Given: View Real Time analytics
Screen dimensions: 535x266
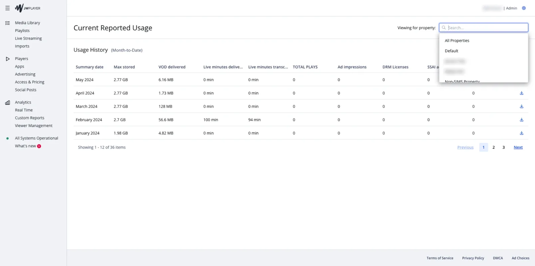Looking at the screenshot, I should tap(24, 110).
